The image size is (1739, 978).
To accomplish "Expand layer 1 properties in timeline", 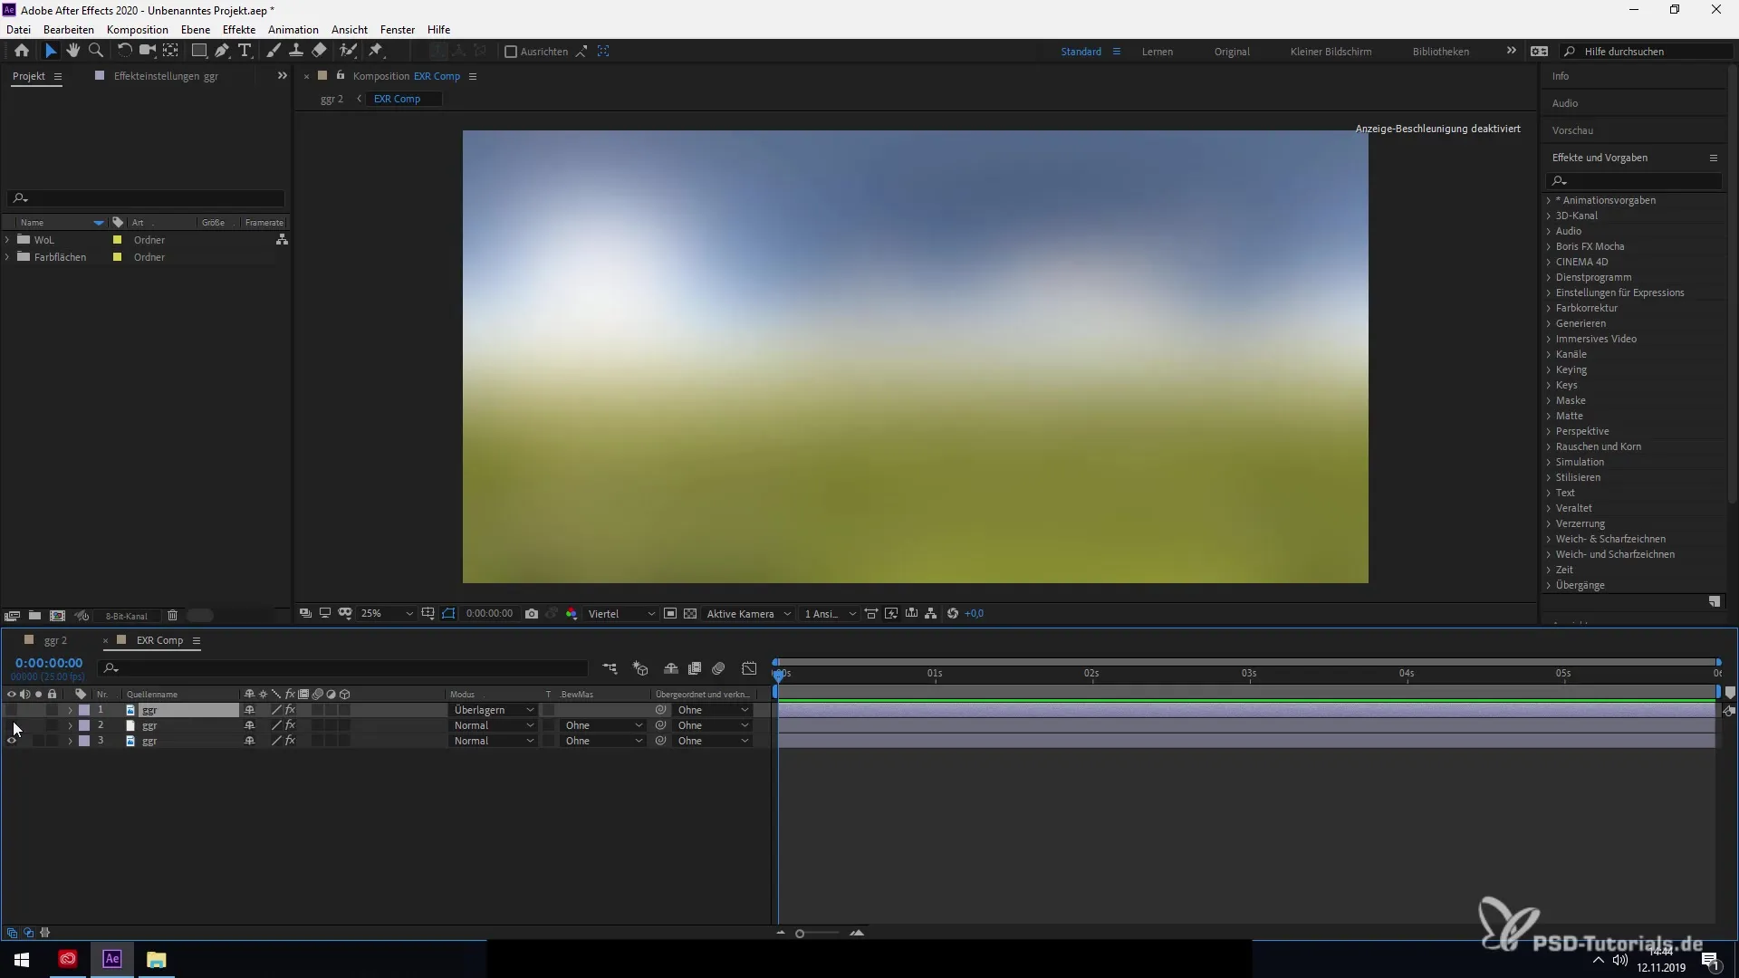I will (71, 710).
